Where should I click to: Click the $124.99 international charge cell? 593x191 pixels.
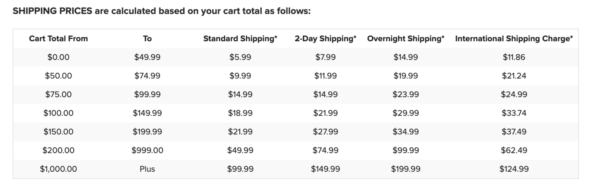tap(514, 169)
